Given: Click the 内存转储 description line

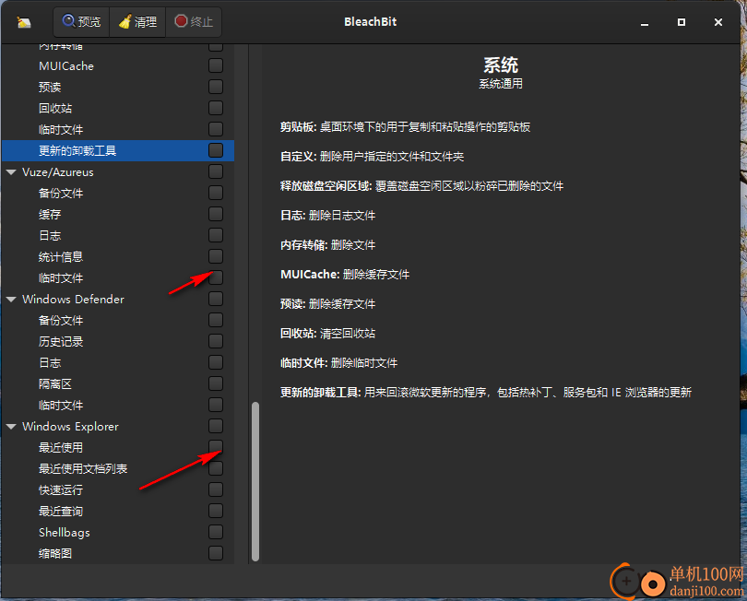Looking at the screenshot, I should tap(327, 245).
